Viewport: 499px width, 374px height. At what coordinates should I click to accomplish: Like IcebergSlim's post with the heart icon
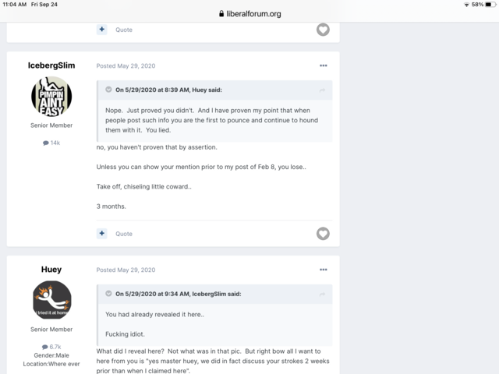point(323,234)
